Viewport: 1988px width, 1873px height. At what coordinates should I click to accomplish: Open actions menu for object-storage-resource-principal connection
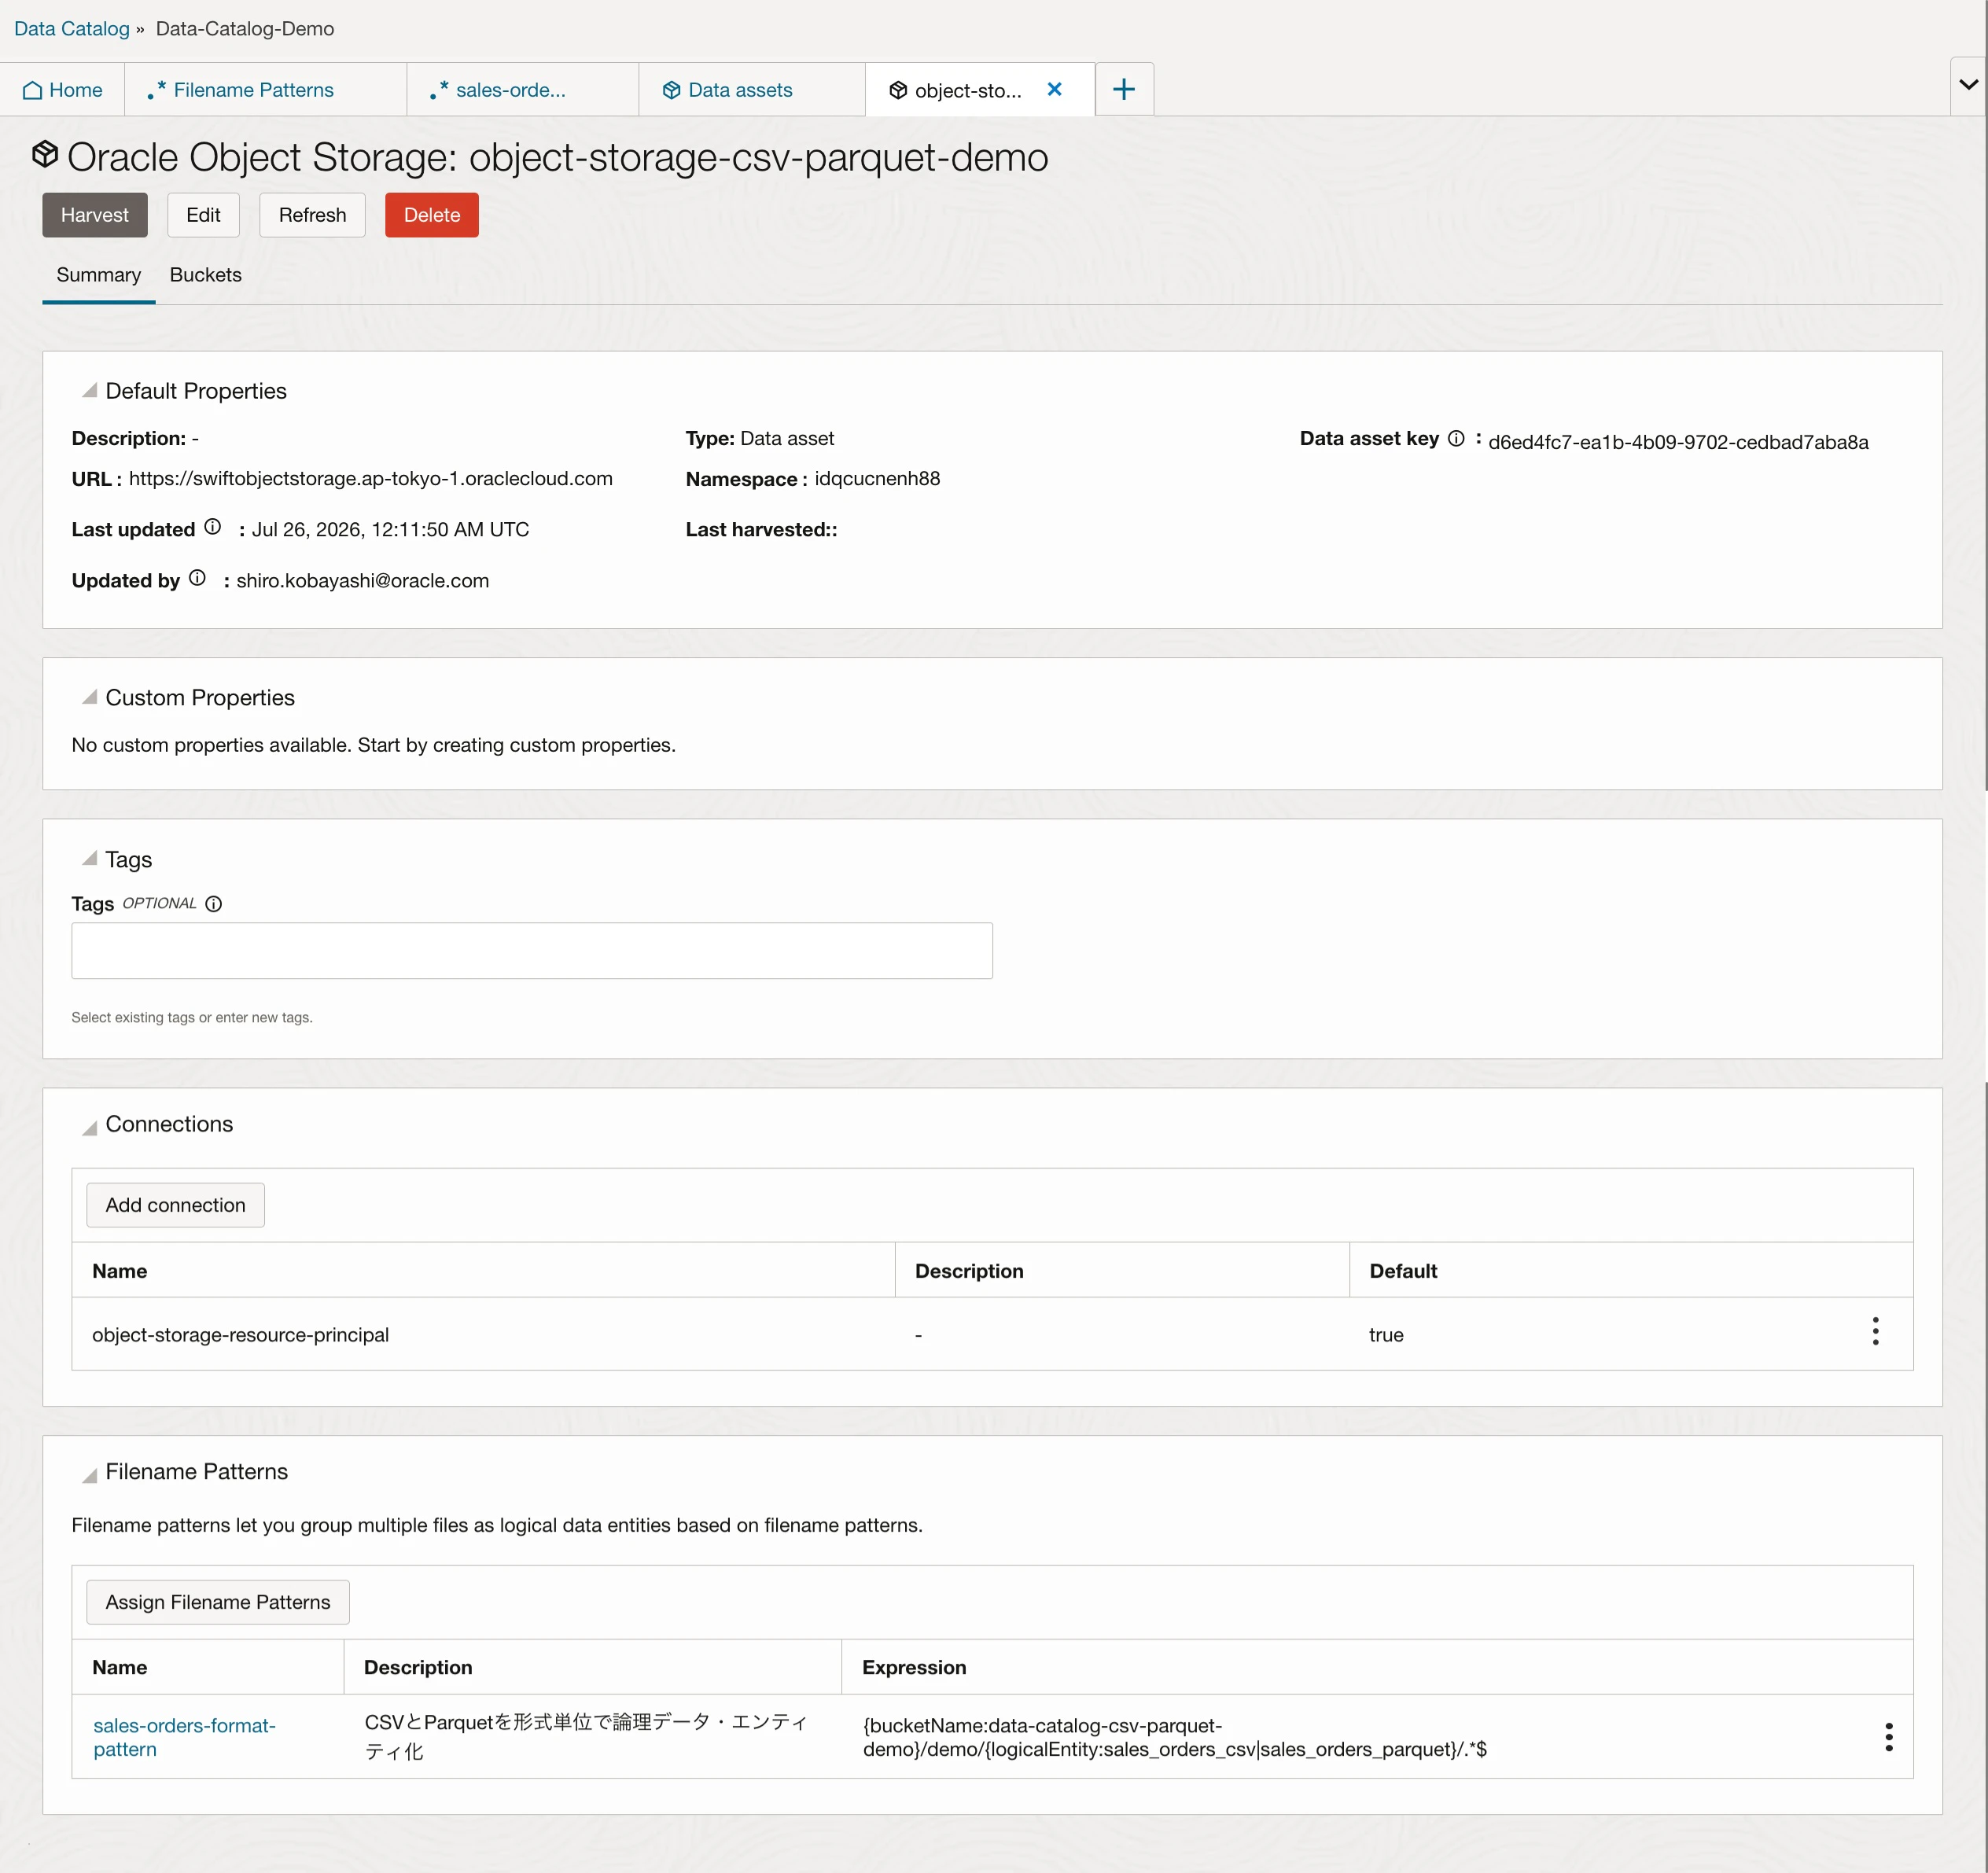tap(1875, 1331)
